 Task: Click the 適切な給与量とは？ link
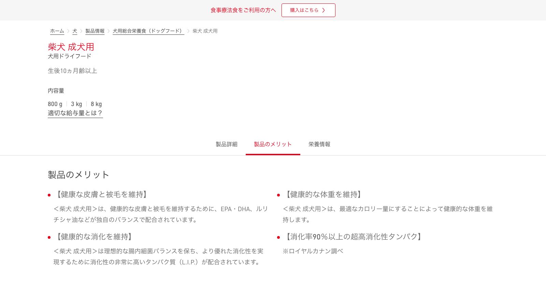[x=75, y=113]
